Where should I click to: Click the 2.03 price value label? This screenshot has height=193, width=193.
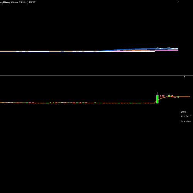click(183, 112)
